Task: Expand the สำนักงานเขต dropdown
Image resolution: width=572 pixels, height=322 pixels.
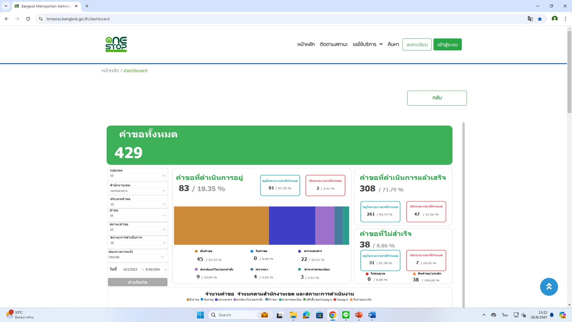Action: pyautogui.click(x=137, y=191)
